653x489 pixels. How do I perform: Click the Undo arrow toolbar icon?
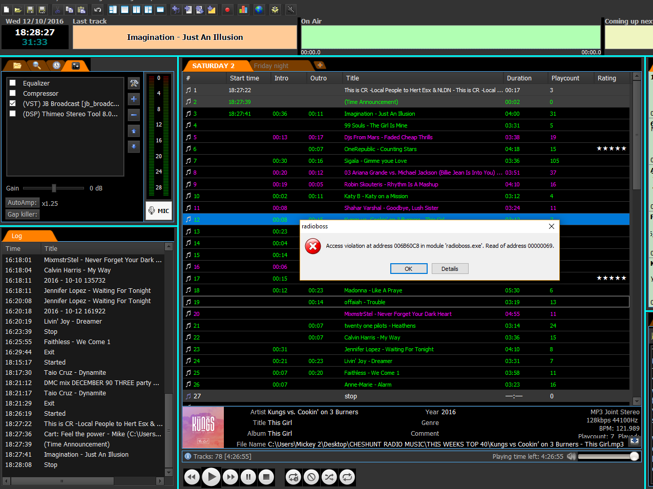pos(97,10)
